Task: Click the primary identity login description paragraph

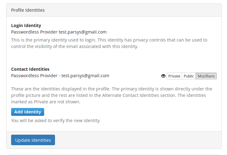Action: click(109, 43)
